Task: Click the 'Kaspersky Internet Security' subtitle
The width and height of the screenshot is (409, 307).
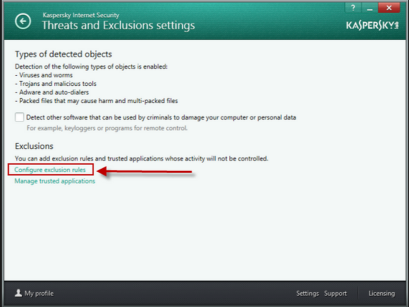Action: click(81, 15)
